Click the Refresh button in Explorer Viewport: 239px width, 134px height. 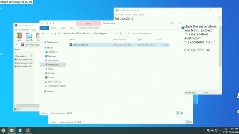tap(121, 33)
